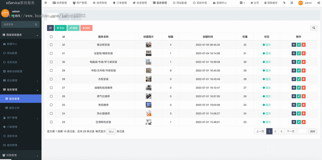Check the row checkbox for 燃气灶维修
This screenshot has height=160, width=322.
[x=51, y=96]
